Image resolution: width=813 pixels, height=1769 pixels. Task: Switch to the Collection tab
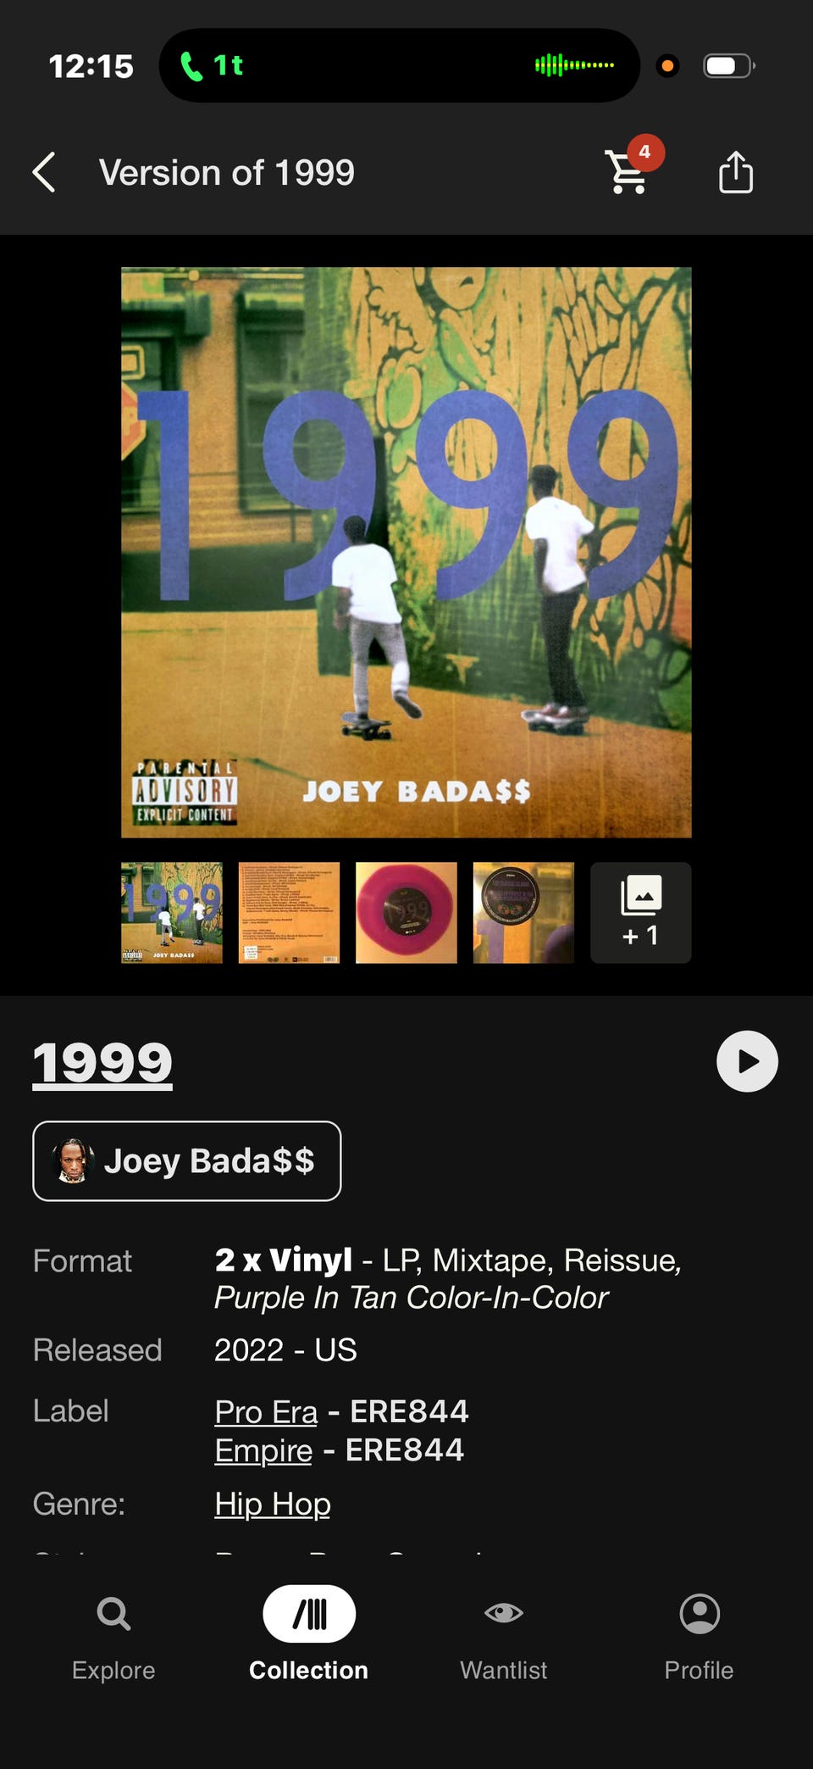(x=309, y=1636)
